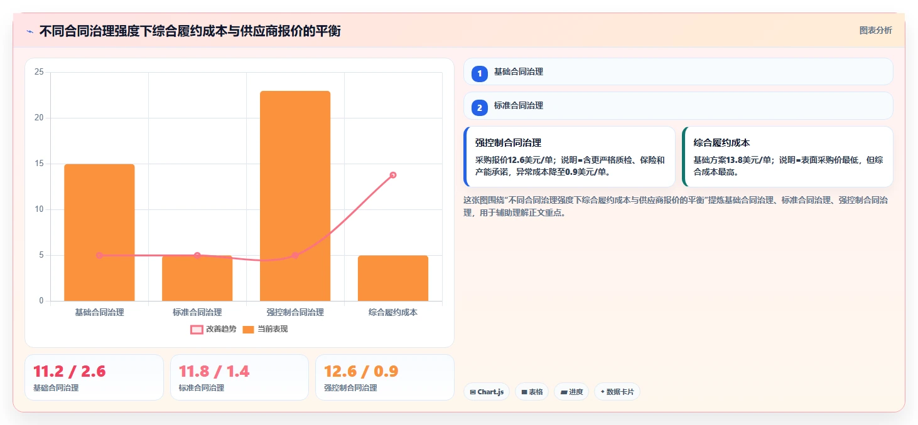Click the 标准合同治理 orange bar

pos(197,278)
